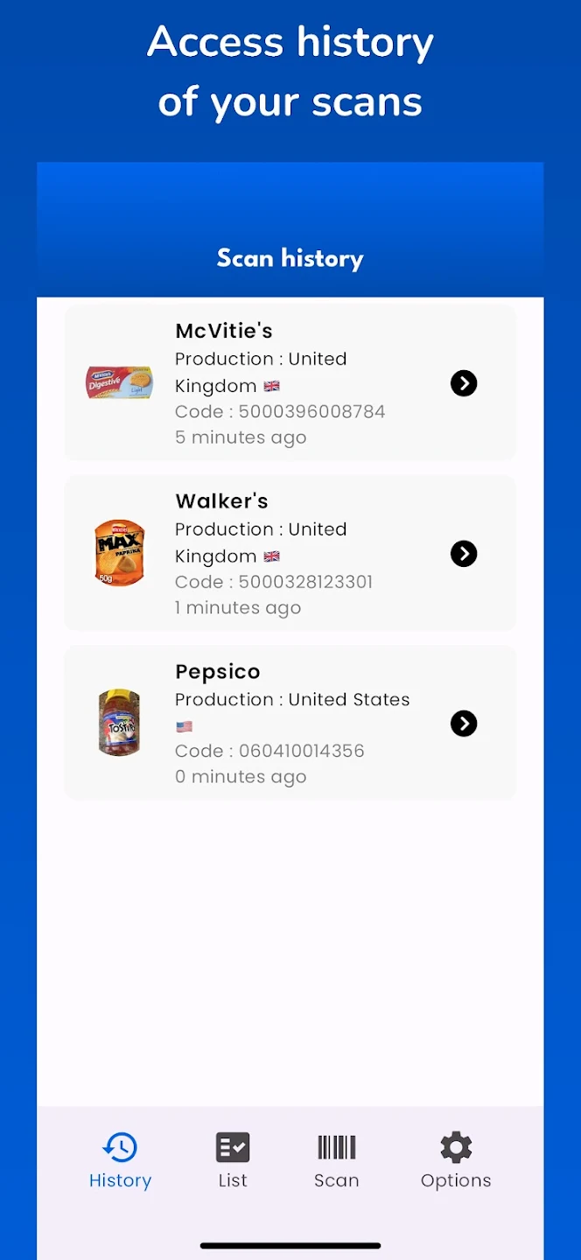Tap the List checklist icon
Viewport: 581px width, 1260px height.
tap(233, 1147)
